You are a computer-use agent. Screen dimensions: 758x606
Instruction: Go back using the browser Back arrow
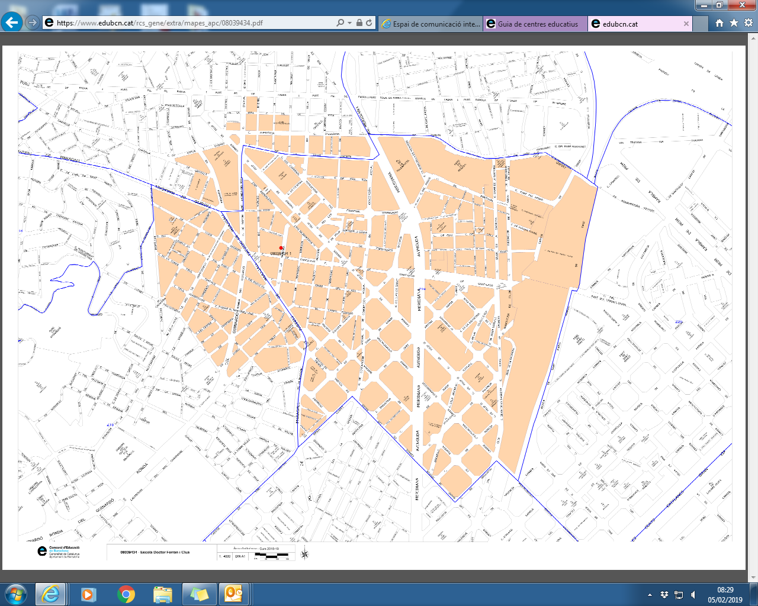[x=12, y=23]
